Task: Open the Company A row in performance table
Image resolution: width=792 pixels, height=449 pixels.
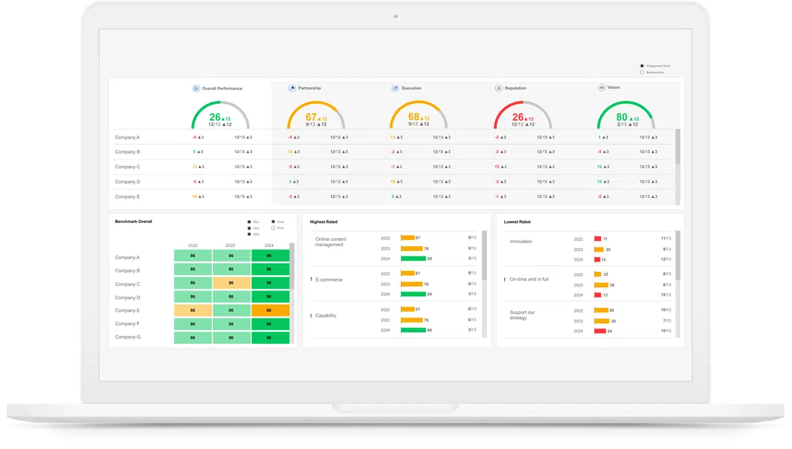Action: pyautogui.click(x=127, y=137)
